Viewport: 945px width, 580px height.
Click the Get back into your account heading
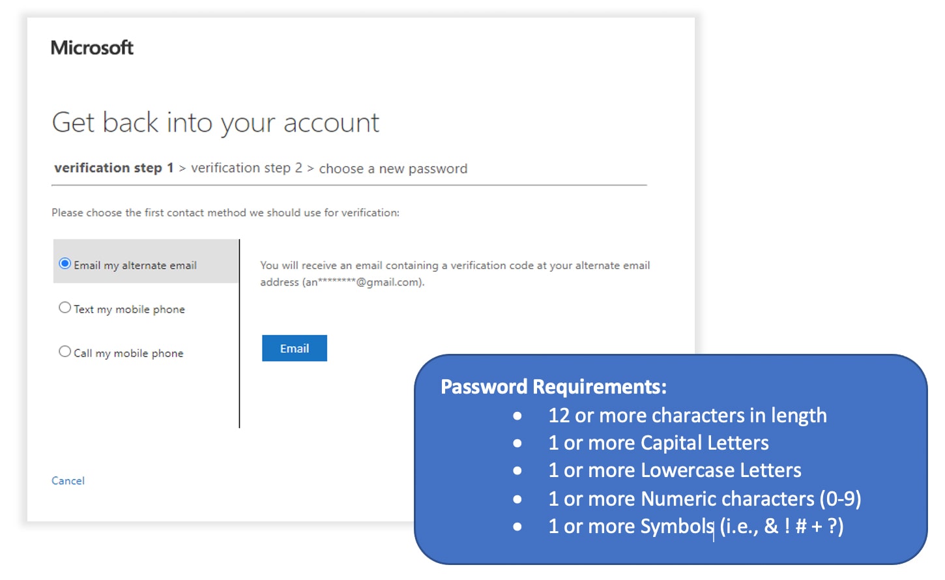point(216,123)
